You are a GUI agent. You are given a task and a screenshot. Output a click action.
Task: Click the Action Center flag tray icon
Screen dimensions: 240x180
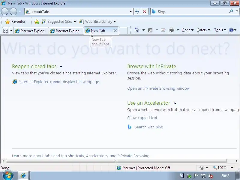(196, 176)
